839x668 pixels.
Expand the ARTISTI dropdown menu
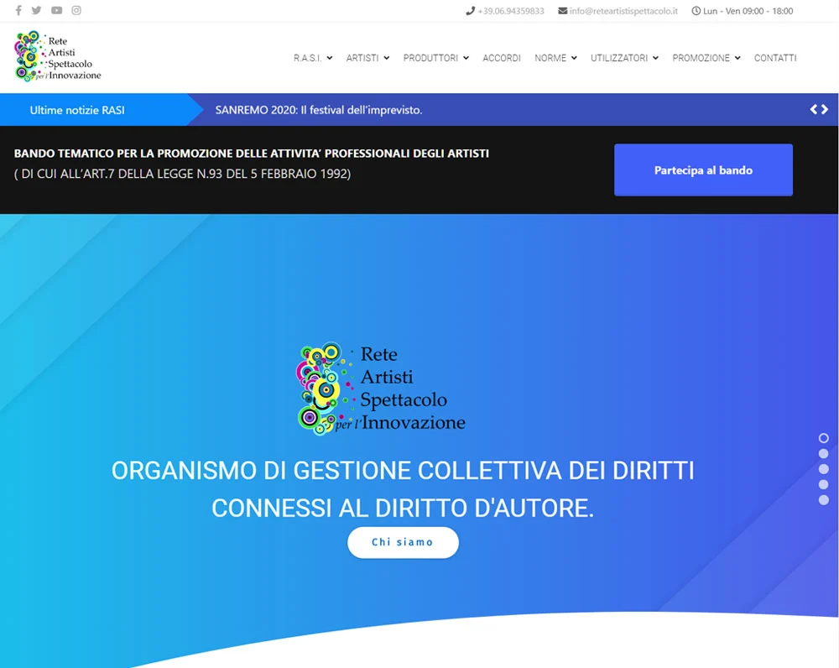[367, 58]
